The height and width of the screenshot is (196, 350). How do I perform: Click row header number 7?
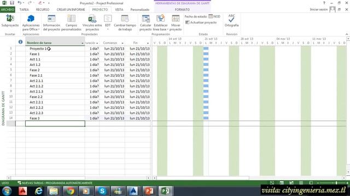pos(11,81)
